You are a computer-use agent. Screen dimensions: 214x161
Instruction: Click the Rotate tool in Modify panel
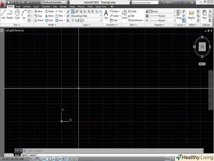pos(49,11)
